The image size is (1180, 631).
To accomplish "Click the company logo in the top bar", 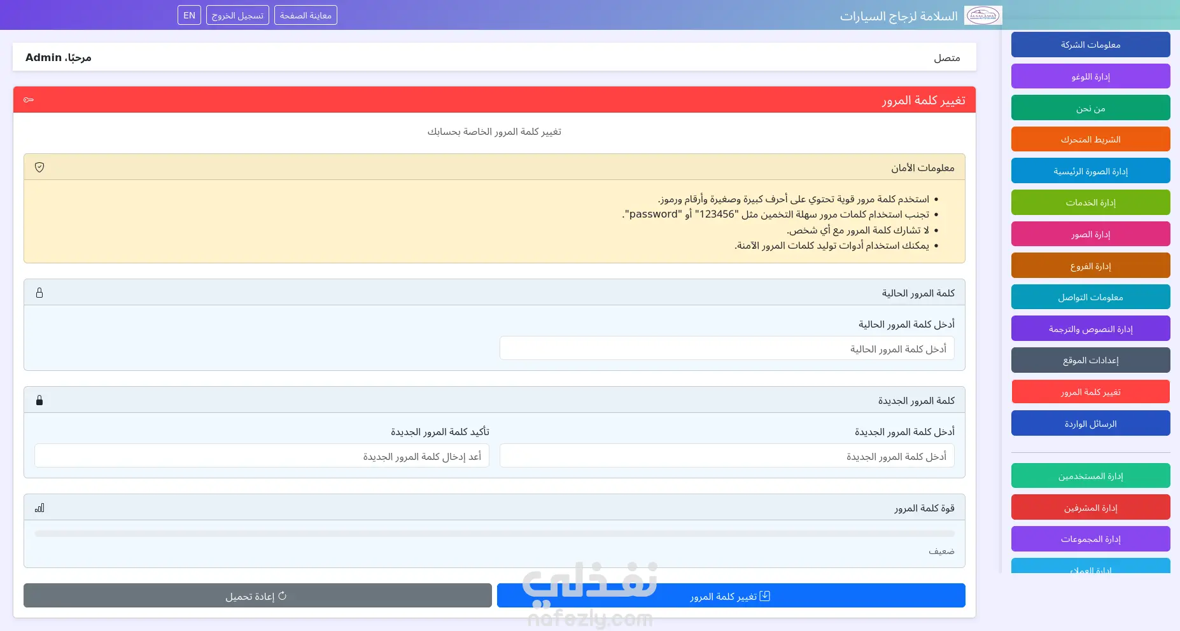I will [983, 15].
